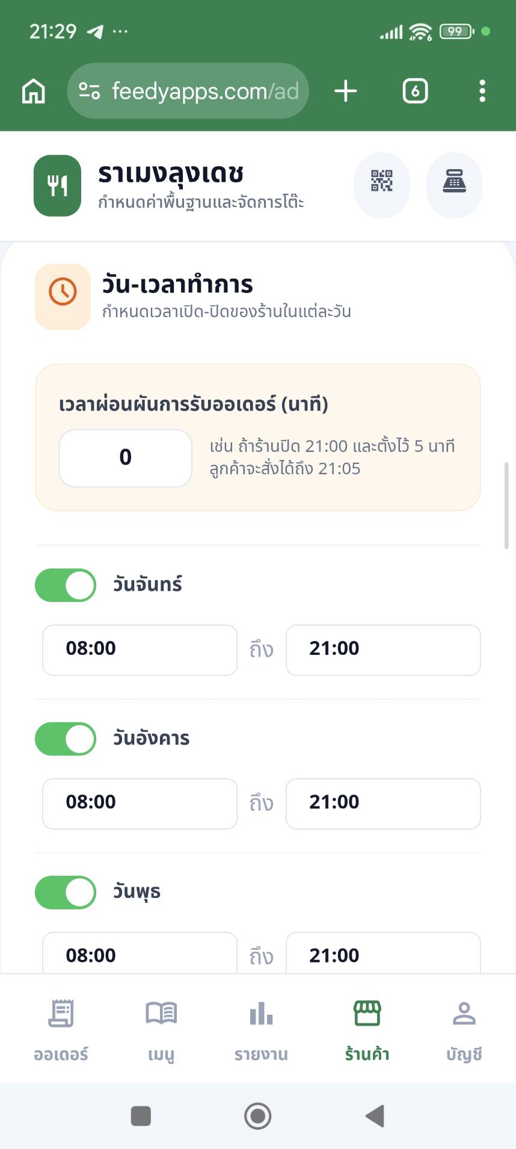Open Monday closing time 21:00 picker
Screen dimensions: 516x1149
(383, 649)
